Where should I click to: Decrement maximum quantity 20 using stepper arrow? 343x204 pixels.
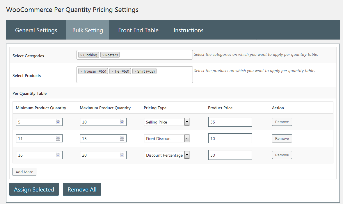pyautogui.click(x=122, y=156)
